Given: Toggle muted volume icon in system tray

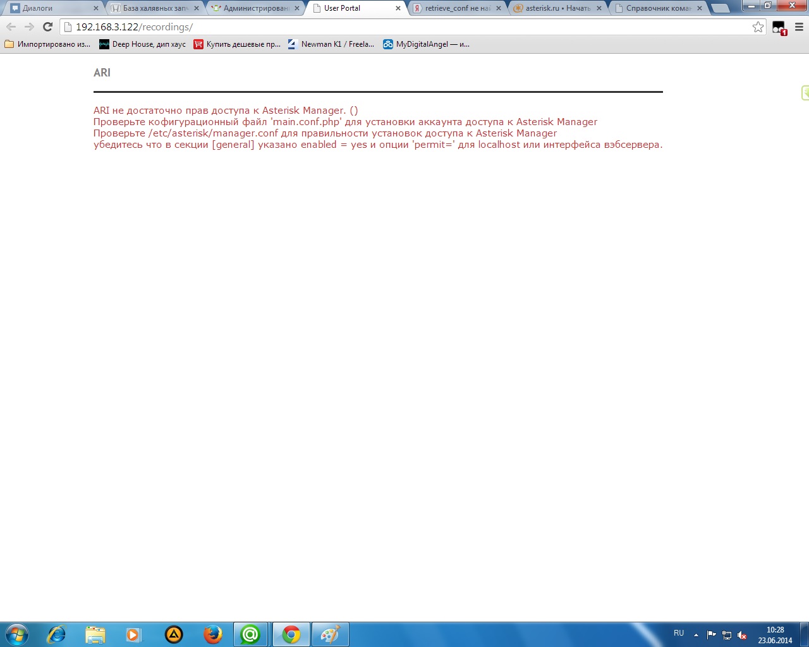Looking at the screenshot, I should [x=742, y=635].
